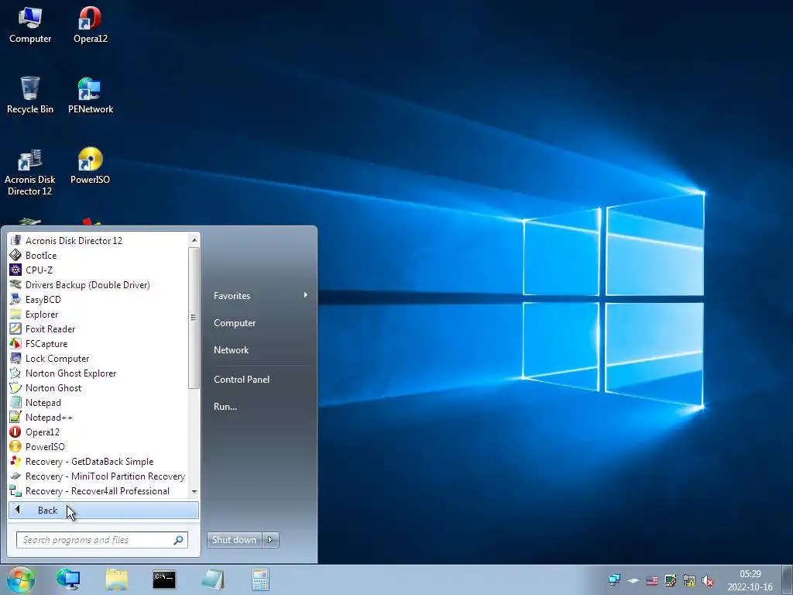Screen dimensions: 793x595
Task: Click the PowerISO icon in programs list
Action: (15, 446)
